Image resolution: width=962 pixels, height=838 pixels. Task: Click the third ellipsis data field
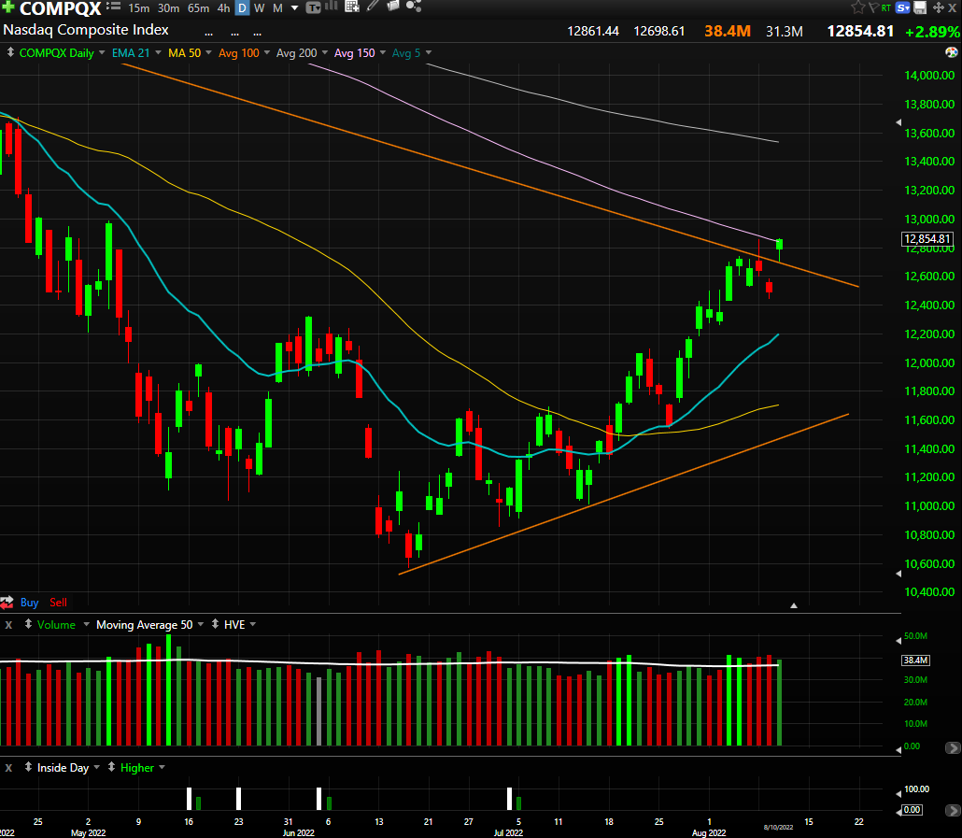pyautogui.click(x=258, y=33)
